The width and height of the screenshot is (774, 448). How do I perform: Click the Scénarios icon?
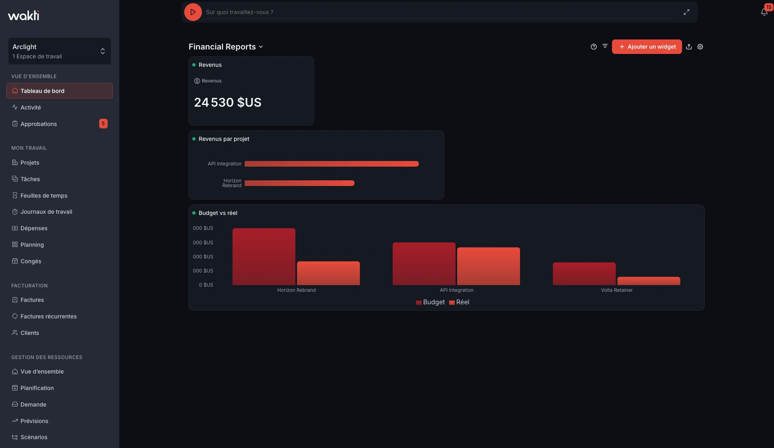15,437
